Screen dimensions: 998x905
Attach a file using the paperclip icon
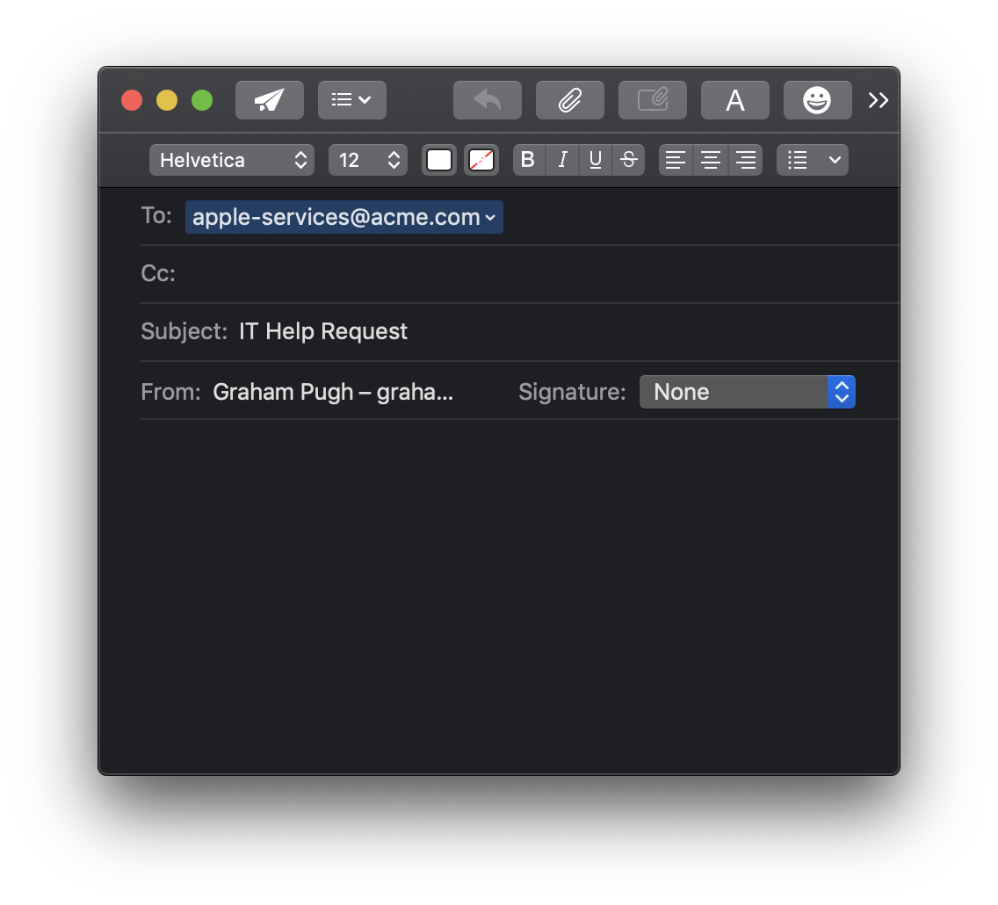[569, 100]
